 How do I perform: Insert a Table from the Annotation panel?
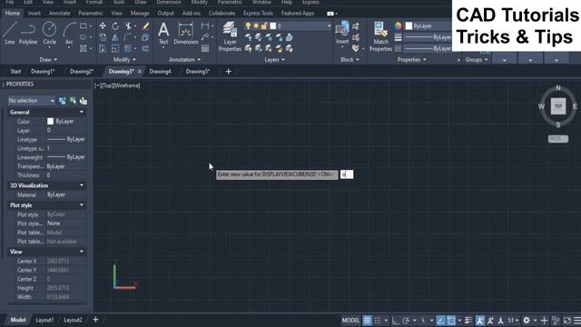(x=205, y=48)
